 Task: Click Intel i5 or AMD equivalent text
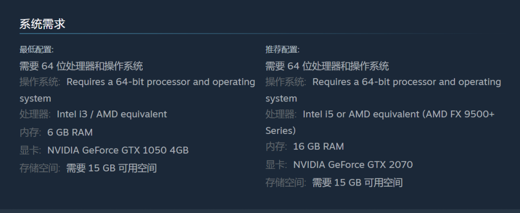[x=361, y=114]
